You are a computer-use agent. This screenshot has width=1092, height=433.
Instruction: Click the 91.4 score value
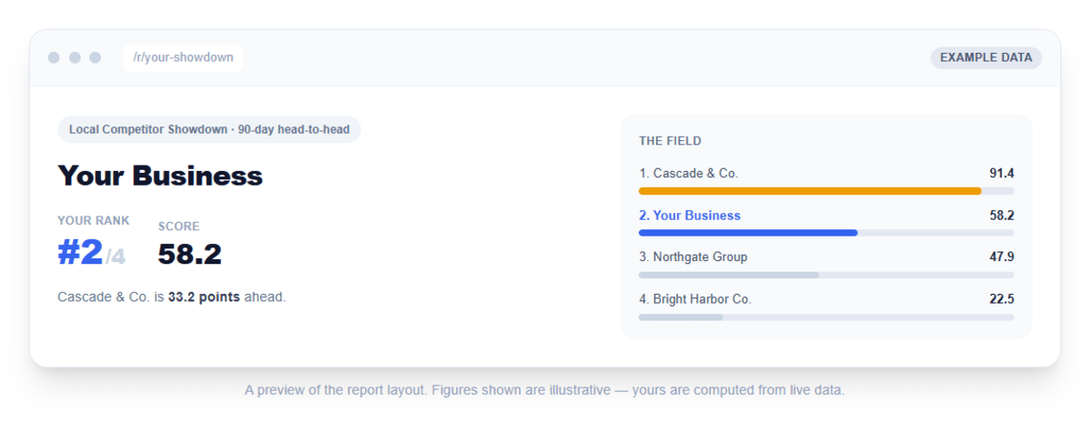(1002, 173)
